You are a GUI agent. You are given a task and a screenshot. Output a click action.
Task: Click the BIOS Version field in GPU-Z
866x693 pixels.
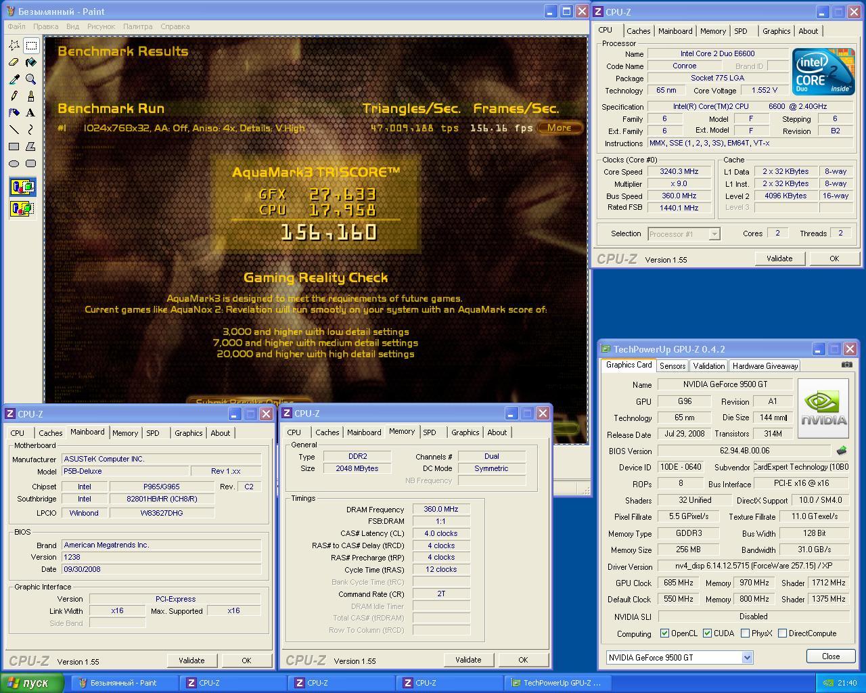[x=745, y=451]
